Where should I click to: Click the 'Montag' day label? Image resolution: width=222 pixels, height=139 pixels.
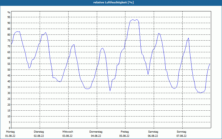pyautogui.click(x=10, y=132)
